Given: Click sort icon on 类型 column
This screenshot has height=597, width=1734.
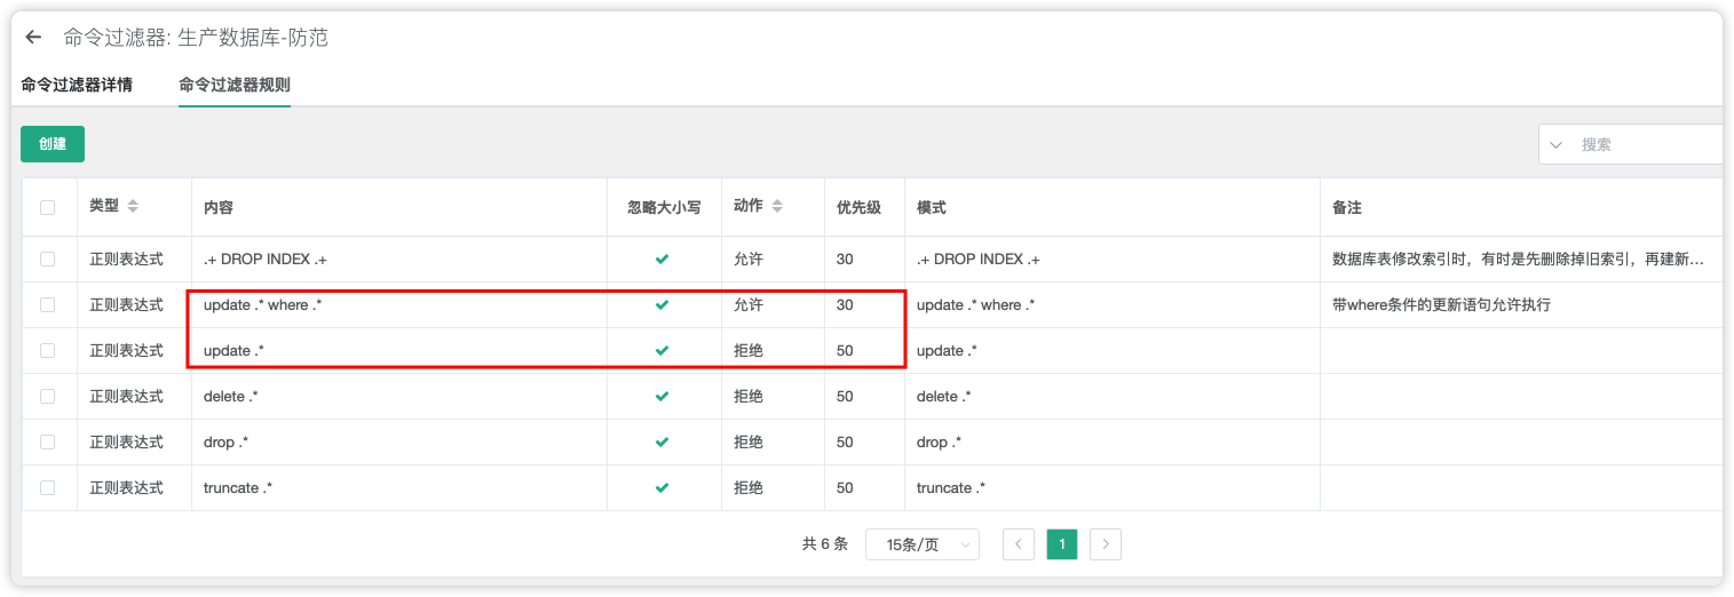Looking at the screenshot, I should click(x=133, y=206).
